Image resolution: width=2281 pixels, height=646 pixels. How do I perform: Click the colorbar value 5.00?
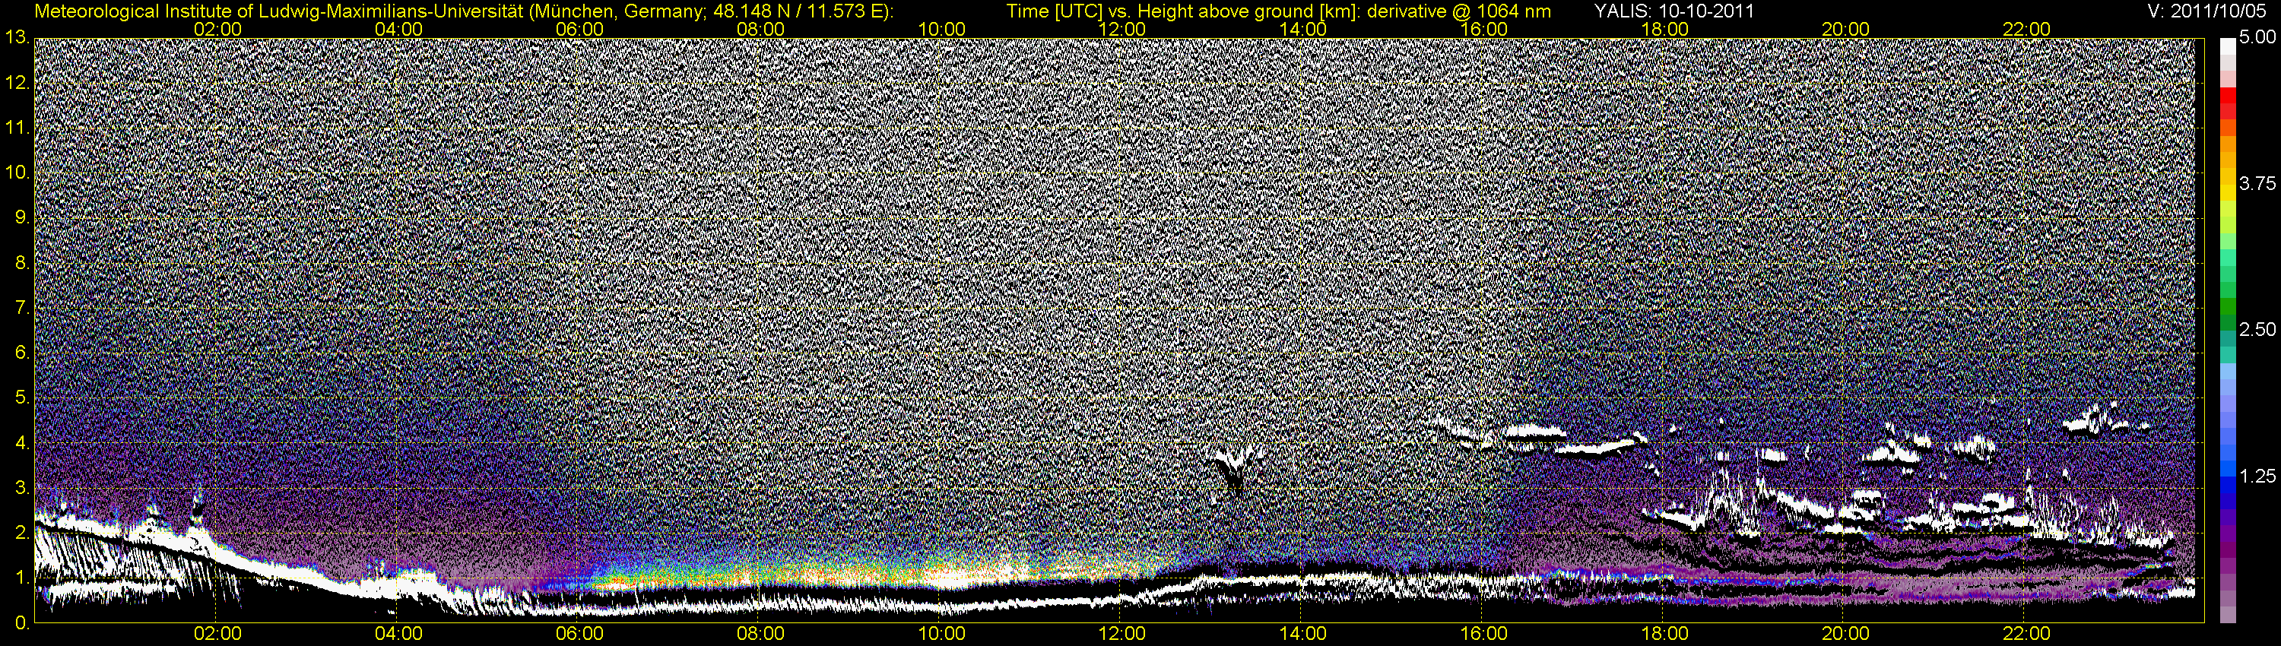2257,38
